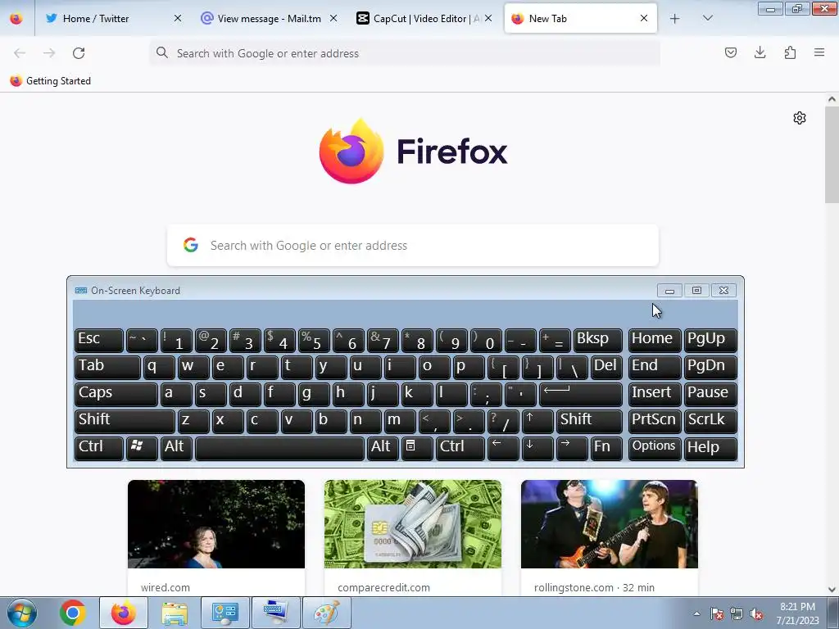
Task: Click the PrtScn key on On-Screen Keyboard
Action: [x=655, y=421]
